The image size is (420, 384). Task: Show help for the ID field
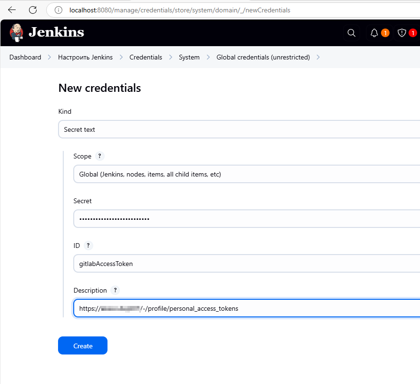88,246
